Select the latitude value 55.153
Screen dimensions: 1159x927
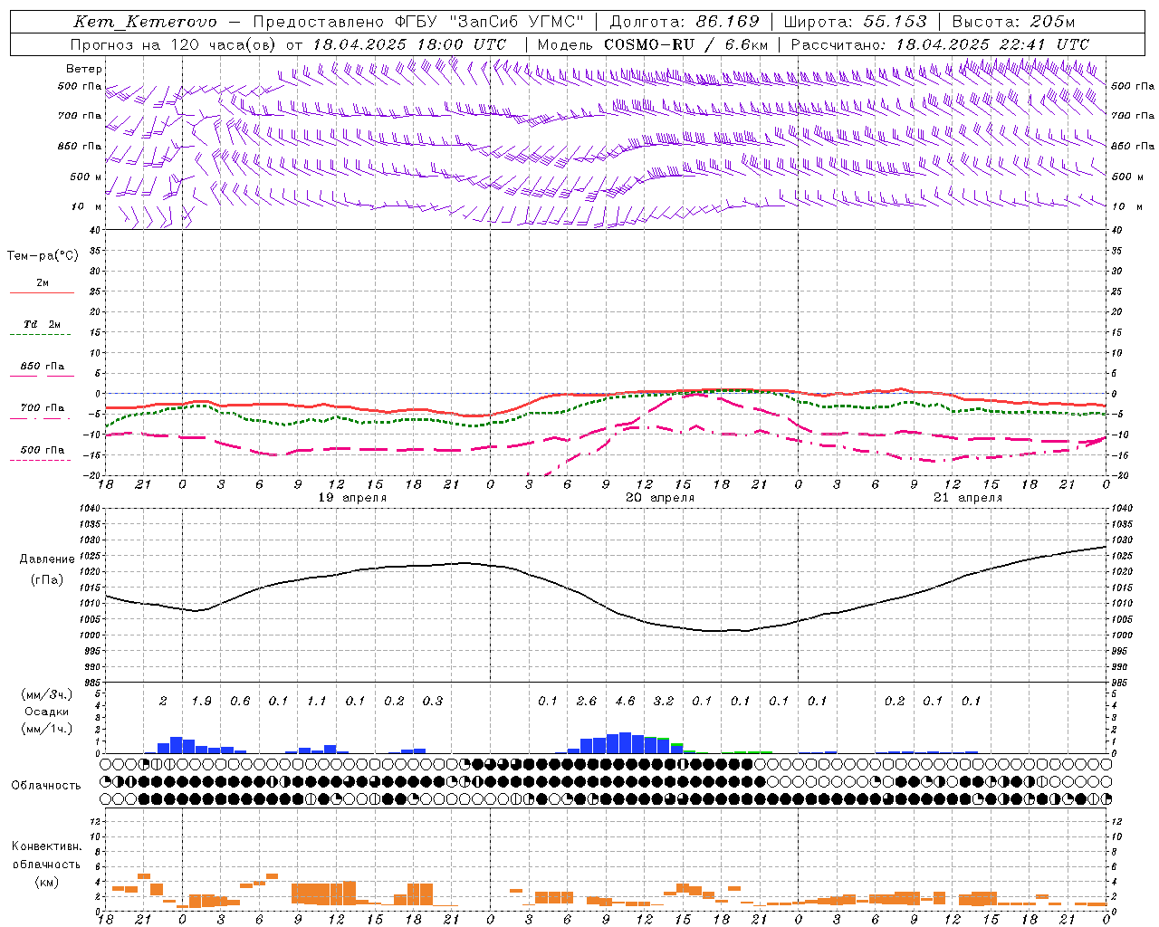[895, 22]
